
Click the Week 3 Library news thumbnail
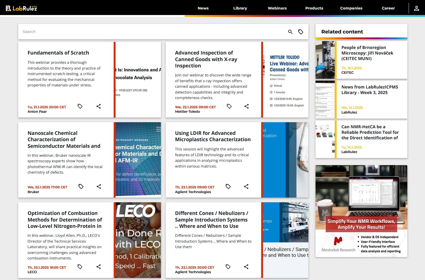pos(325,100)
